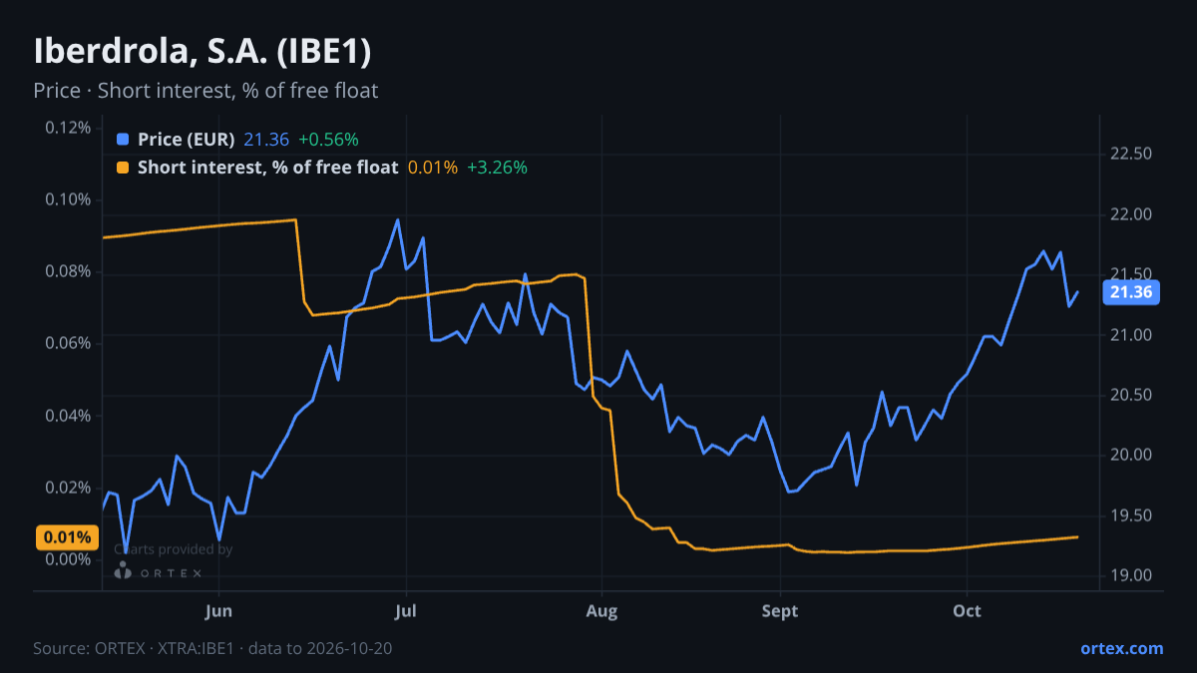Click the orange 0.01% axis tag
Image resolution: width=1197 pixels, height=673 pixels.
pyautogui.click(x=68, y=537)
